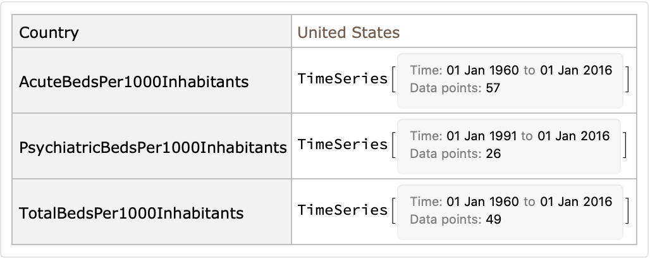Open the AcuteBeds TimeSeries summary box
The width and height of the screenshot is (650, 278).
coord(510,80)
